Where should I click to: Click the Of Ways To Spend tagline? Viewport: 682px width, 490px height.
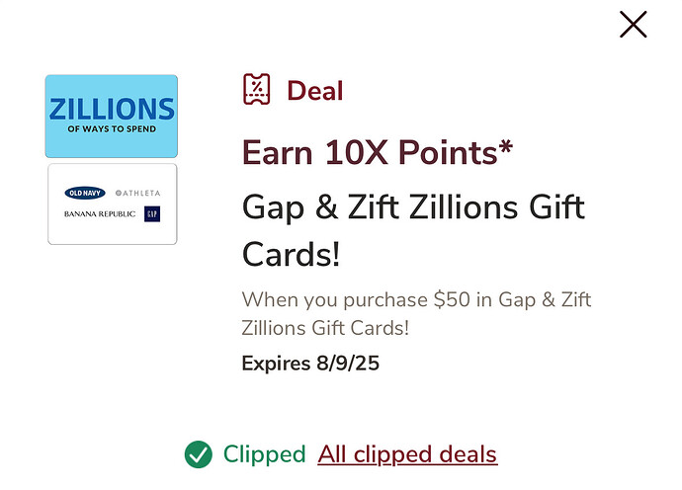112,129
